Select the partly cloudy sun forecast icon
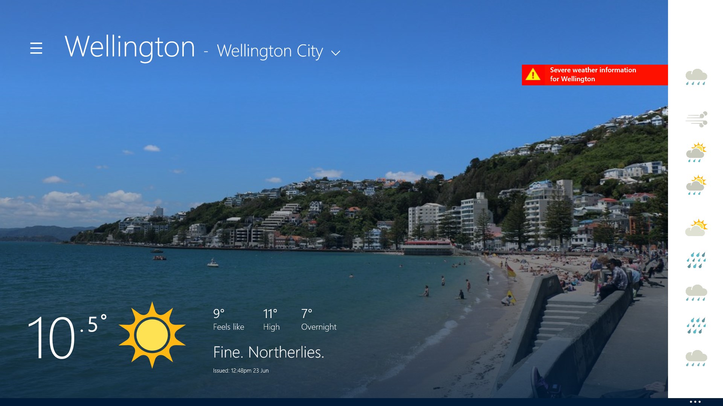 [696, 227]
